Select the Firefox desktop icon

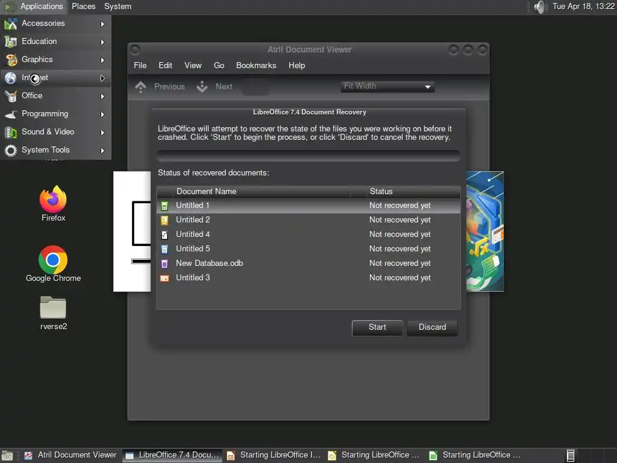coord(53,199)
